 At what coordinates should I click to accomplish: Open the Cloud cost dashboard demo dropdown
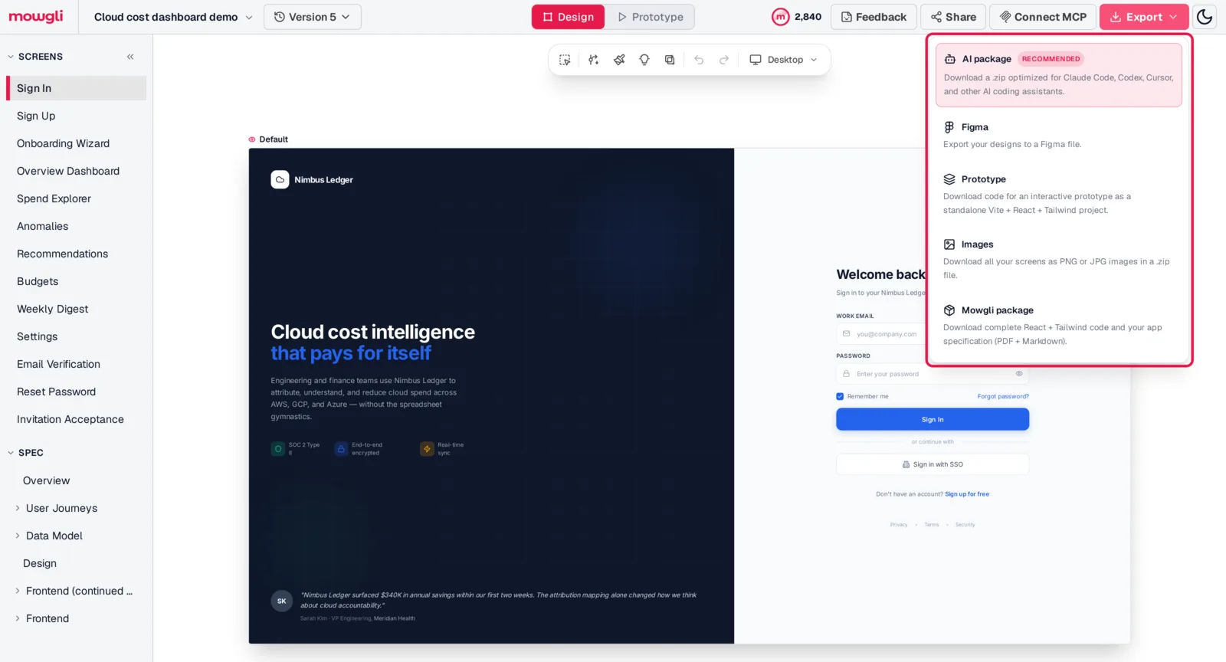[x=173, y=17]
